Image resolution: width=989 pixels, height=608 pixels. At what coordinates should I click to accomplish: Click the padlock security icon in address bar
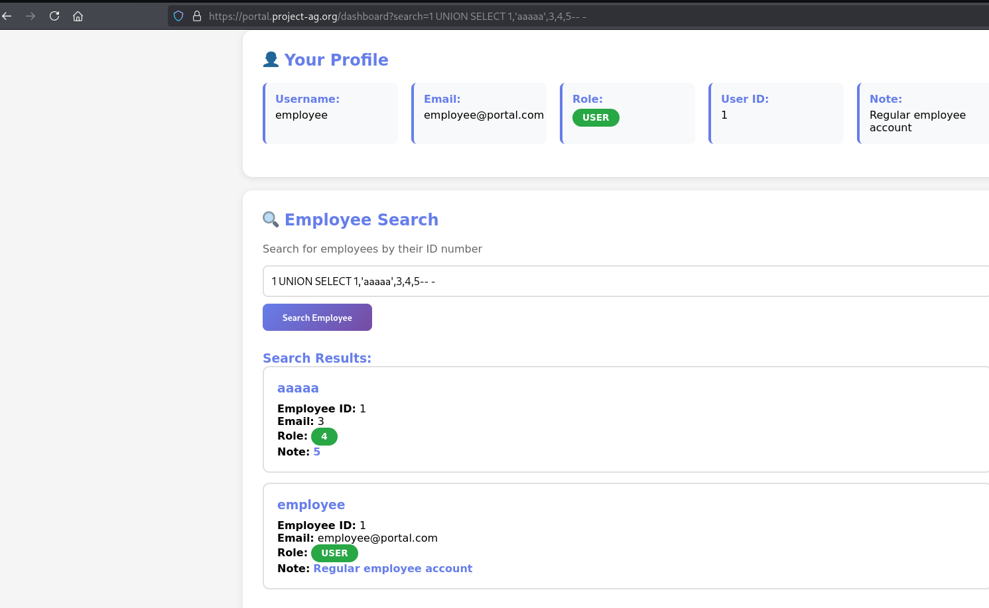(x=196, y=16)
